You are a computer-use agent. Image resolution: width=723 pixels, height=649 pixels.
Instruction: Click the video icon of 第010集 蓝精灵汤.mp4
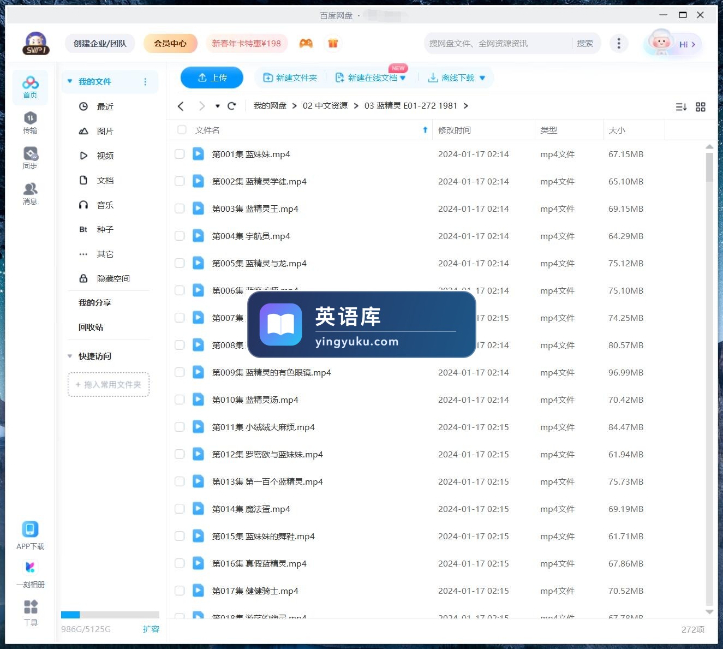[198, 400]
